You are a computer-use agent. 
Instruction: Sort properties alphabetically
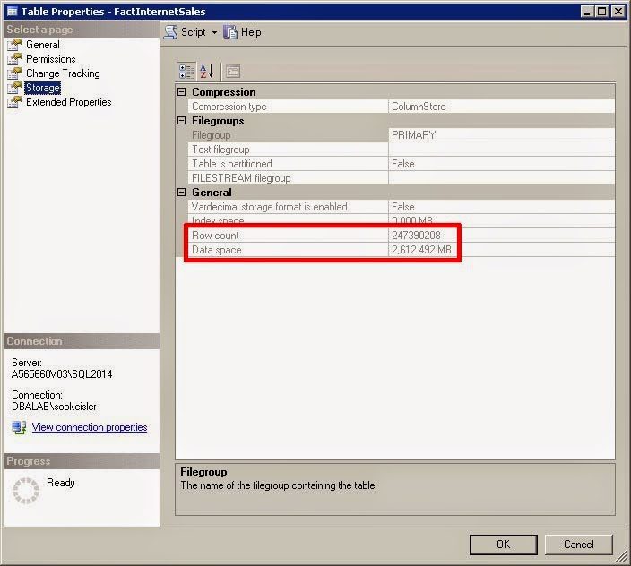pos(207,72)
